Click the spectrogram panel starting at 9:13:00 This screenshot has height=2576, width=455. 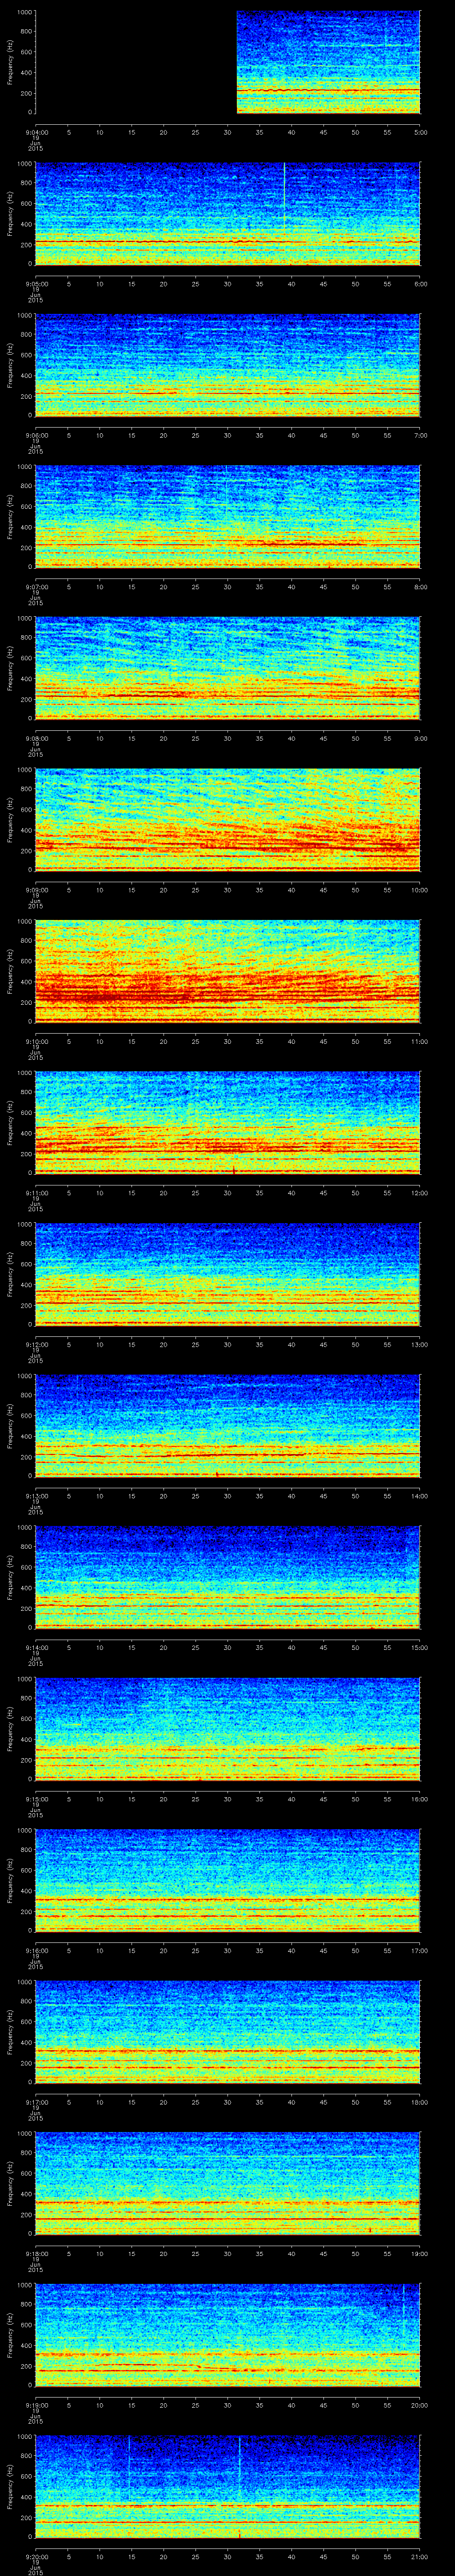pos(228,1426)
